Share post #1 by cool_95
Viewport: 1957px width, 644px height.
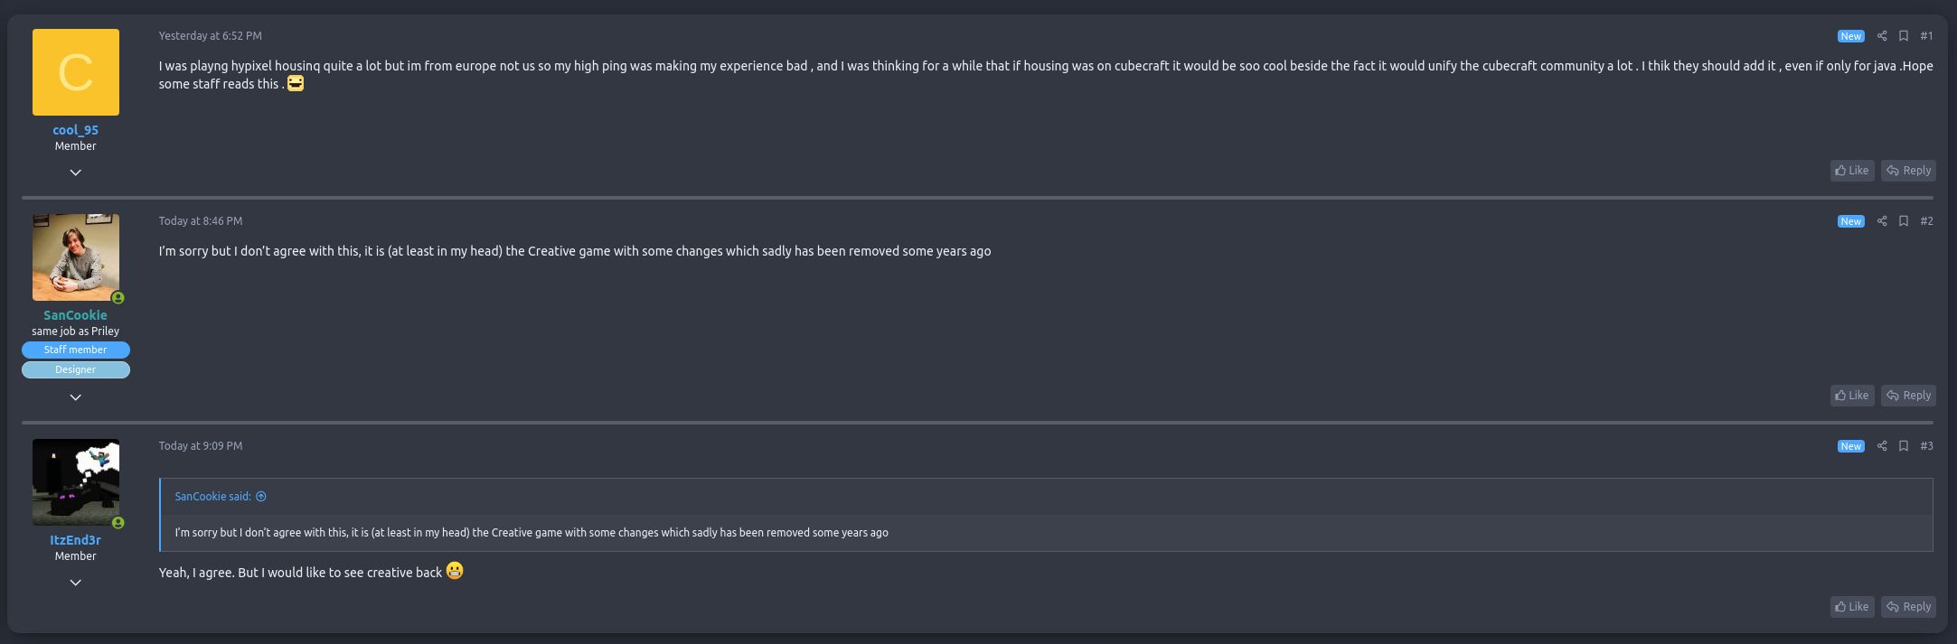pyautogui.click(x=1882, y=36)
